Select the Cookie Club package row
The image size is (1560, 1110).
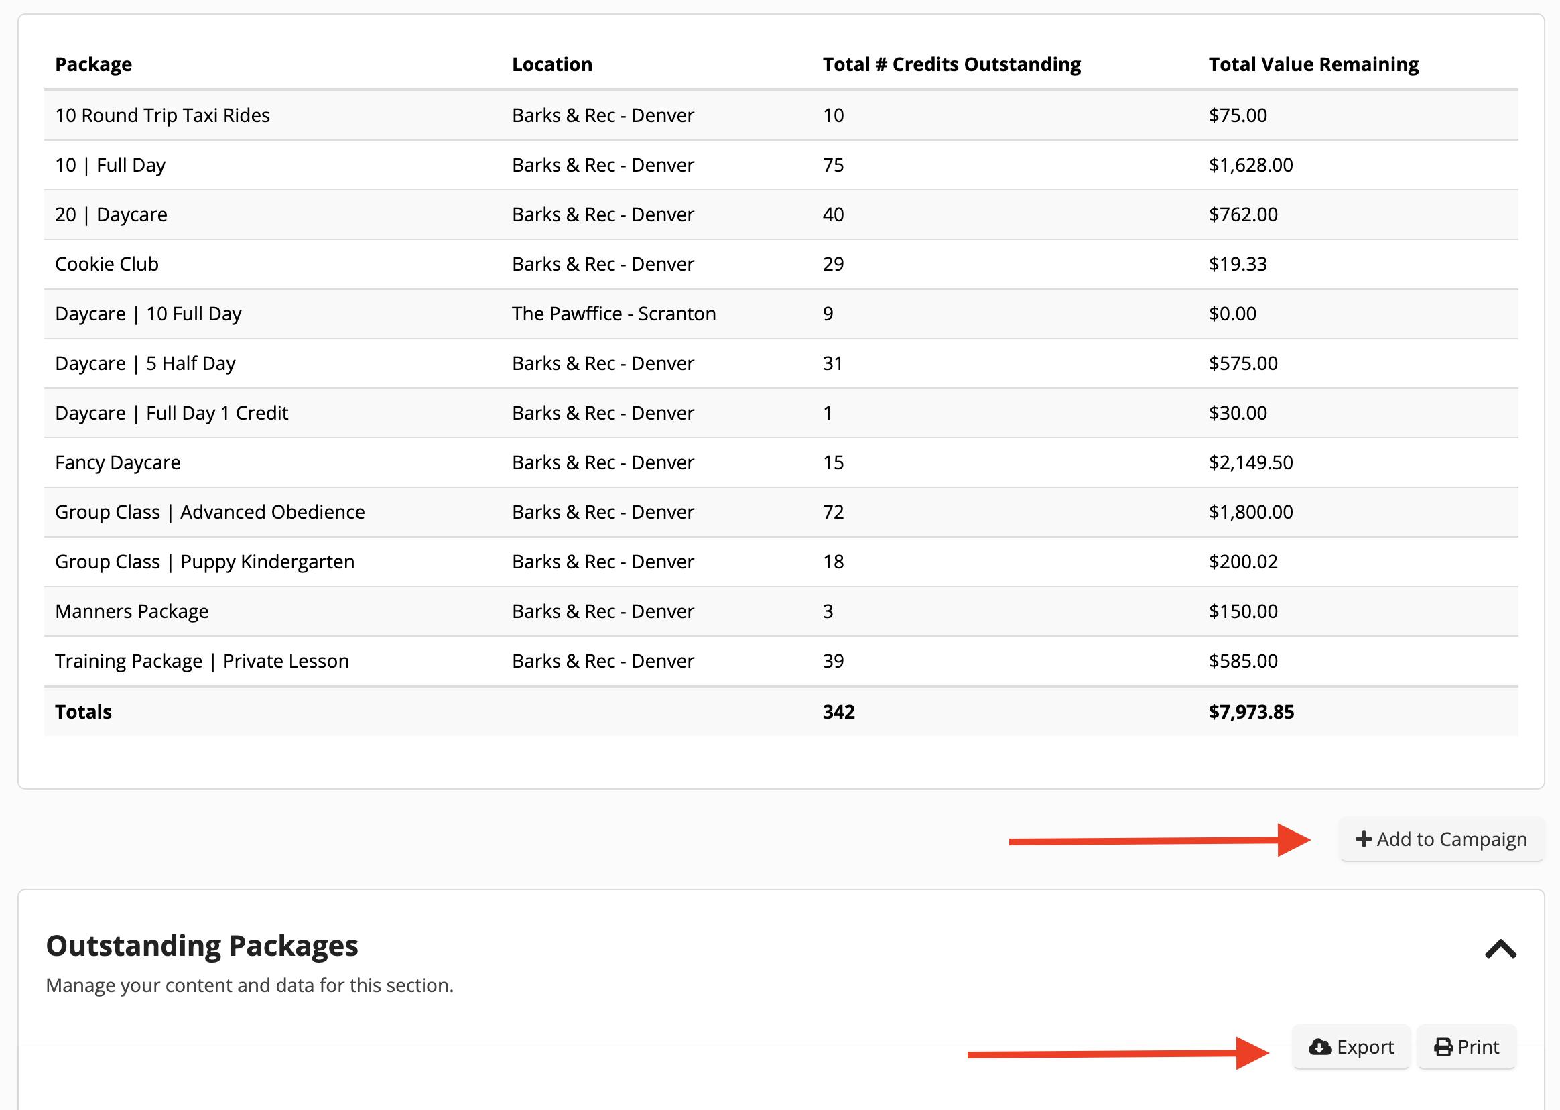coord(107,264)
